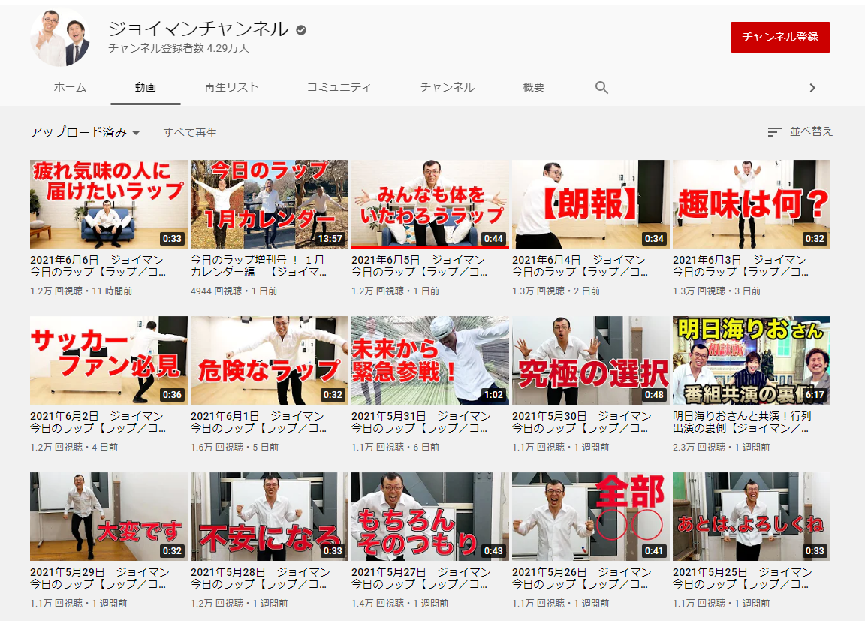Go to the チャンネル tab
The image size is (865, 621).
click(x=448, y=87)
